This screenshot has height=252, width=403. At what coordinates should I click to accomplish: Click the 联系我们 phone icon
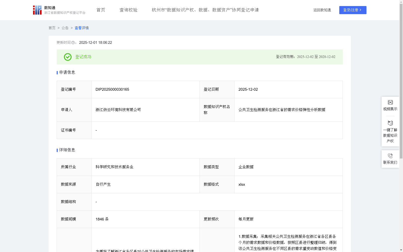pyautogui.click(x=390, y=156)
